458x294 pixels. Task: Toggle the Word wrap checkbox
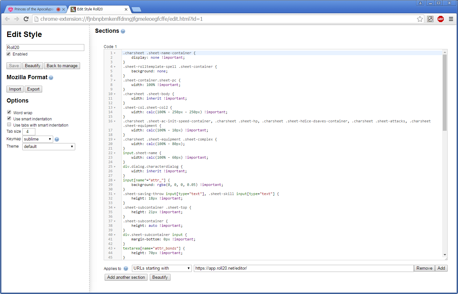pyautogui.click(x=9, y=112)
